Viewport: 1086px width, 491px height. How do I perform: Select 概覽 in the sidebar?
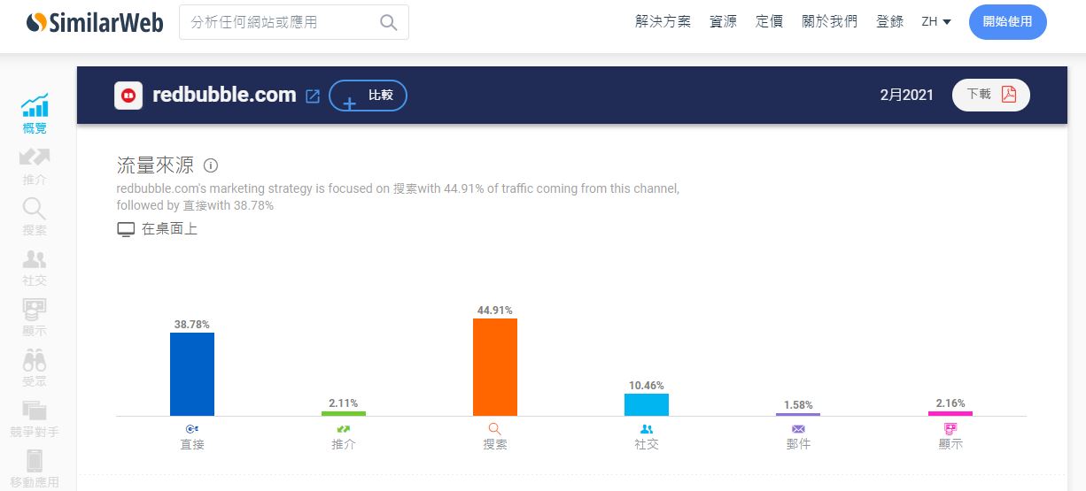click(35, 114)
